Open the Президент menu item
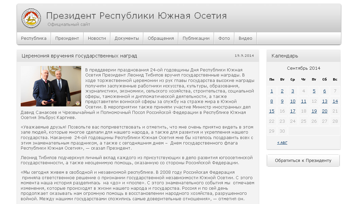Screen dimensions: 361x204 pyautogui.click(x=67, y=38)
